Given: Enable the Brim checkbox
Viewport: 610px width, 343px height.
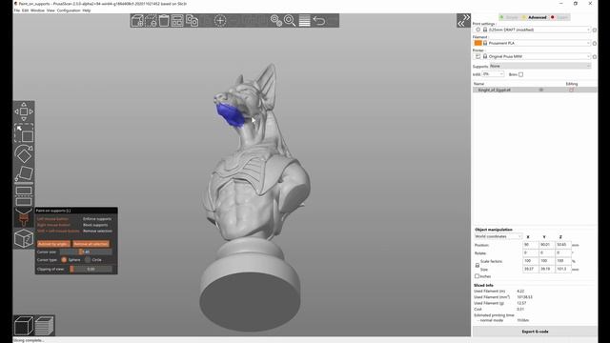Looking at the screenshot, I should coord(521,74).
